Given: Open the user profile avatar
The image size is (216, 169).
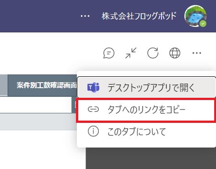Looking at the screenshot, I should click(195, 16).
